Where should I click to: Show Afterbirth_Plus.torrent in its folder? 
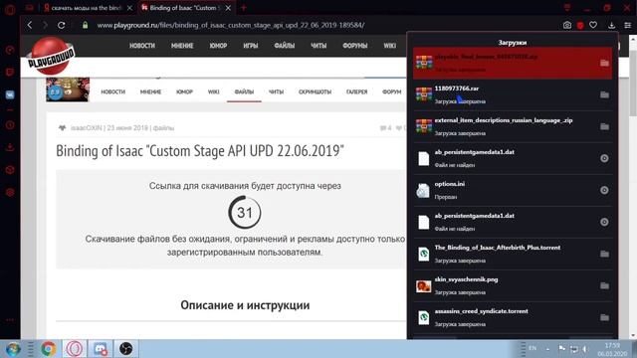pos(604,254)
